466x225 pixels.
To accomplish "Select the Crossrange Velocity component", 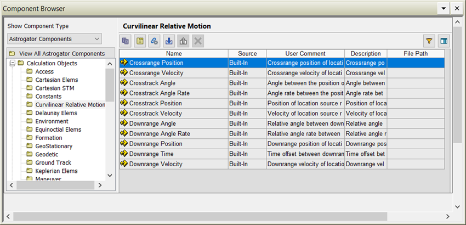I will (x=156, y=73).
